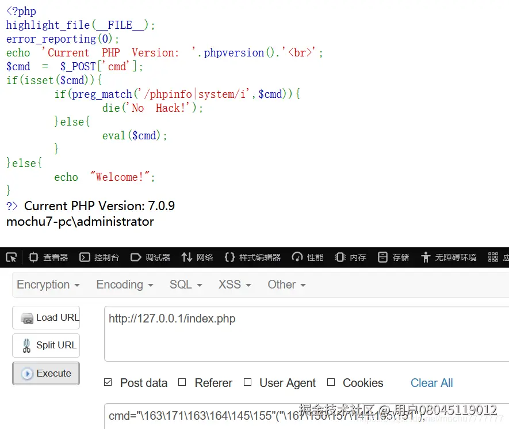Click the Split URL button

[x=46, y=345]
